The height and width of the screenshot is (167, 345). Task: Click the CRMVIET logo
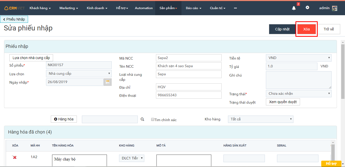[14, 8]
